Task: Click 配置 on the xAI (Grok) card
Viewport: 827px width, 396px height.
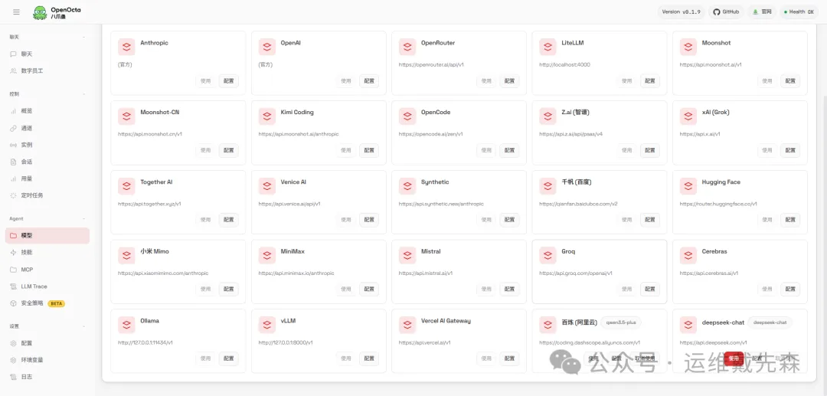Action: point(790,150)
